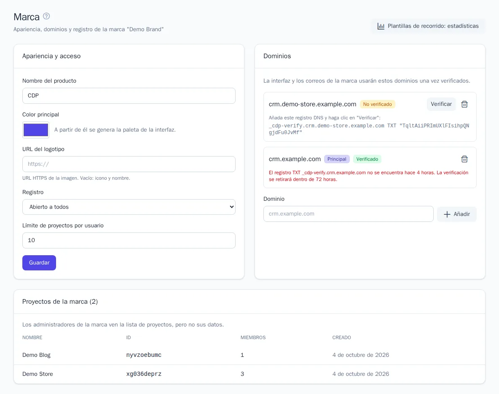Click the ID column header

[x=128, y=337]
